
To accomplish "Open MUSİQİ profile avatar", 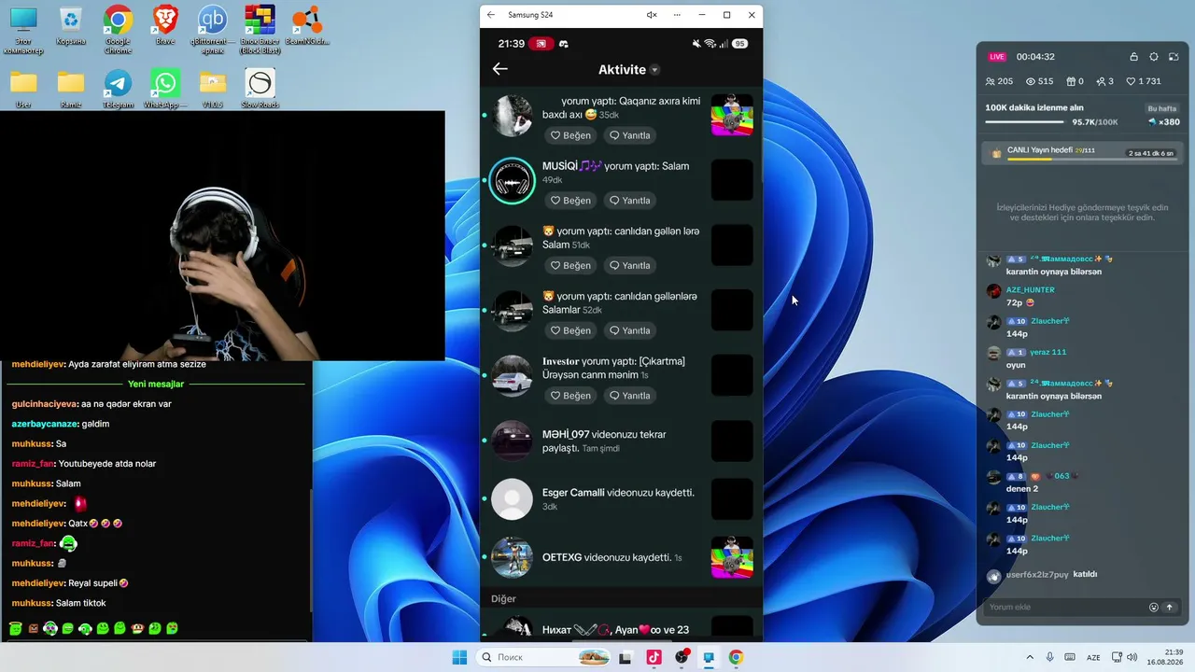I will pos(512,180).
